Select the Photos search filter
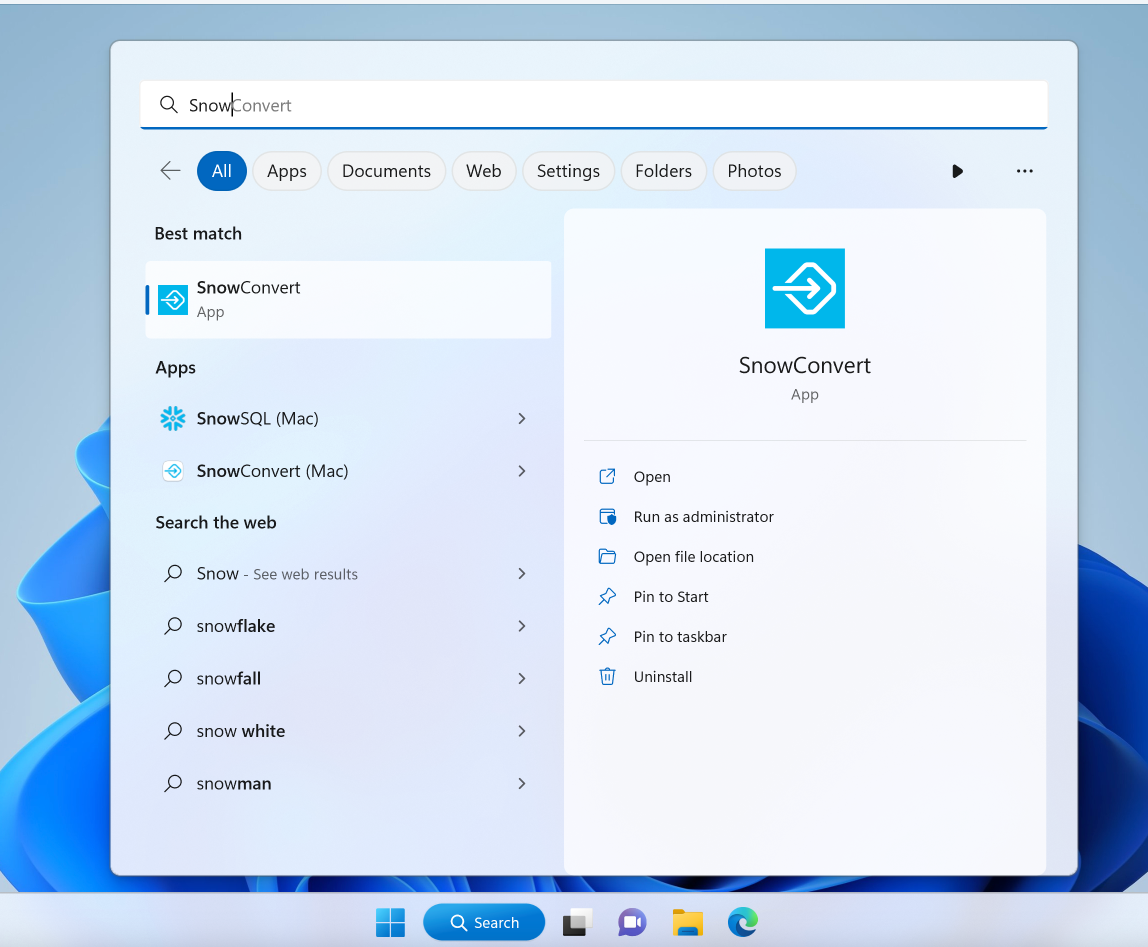Screen dimensions: 1148x947 pyautogui.click(x=753, y=170)
